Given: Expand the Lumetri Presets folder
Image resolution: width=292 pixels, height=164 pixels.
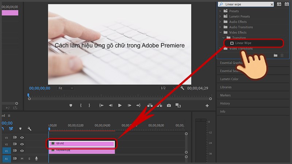Looking at the screenshot, I should click(220, 16).
